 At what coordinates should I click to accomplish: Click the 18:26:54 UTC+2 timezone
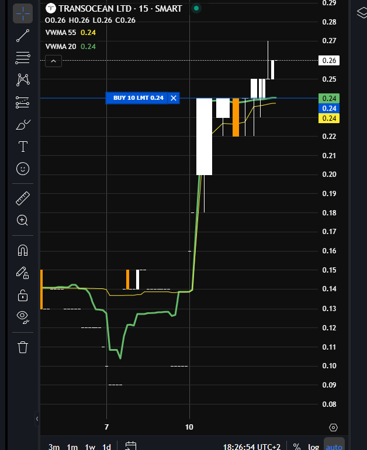point(252,447)
